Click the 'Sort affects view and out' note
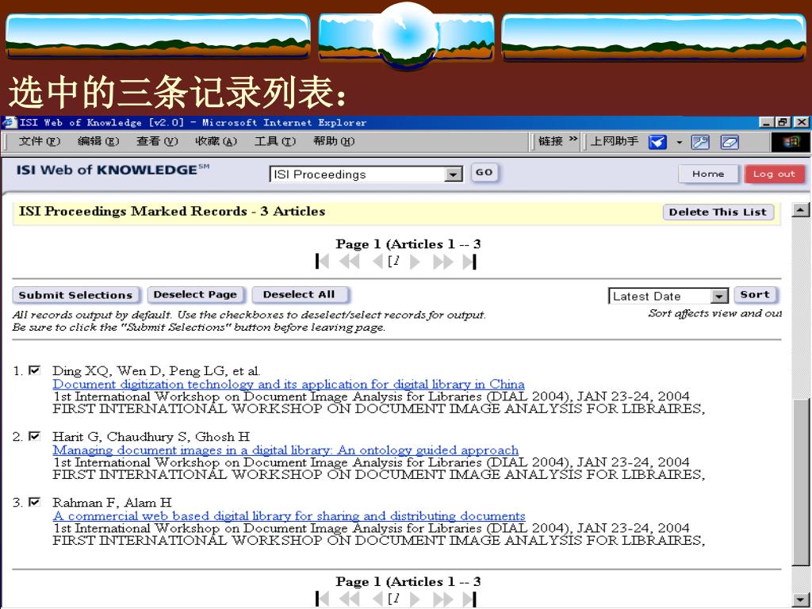Image resolution: width=812 pixels, height=609 pixels. [x=714, y=313]
